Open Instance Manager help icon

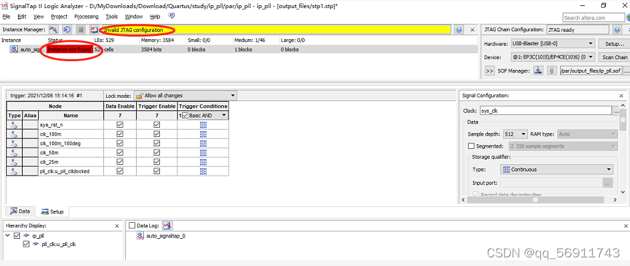point(459,30)
